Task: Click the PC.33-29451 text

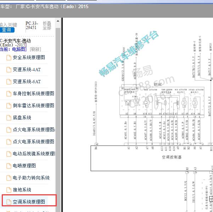Action: coord(32,25)
